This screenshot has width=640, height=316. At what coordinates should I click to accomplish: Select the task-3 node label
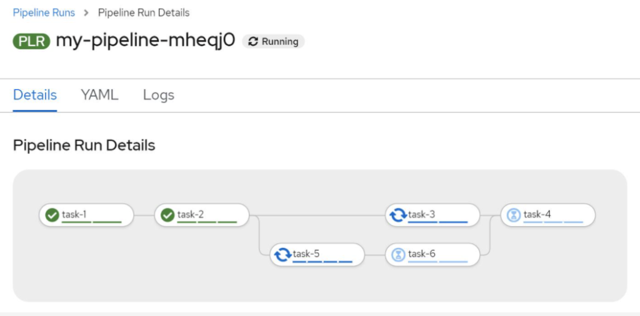tap(422, 214)
